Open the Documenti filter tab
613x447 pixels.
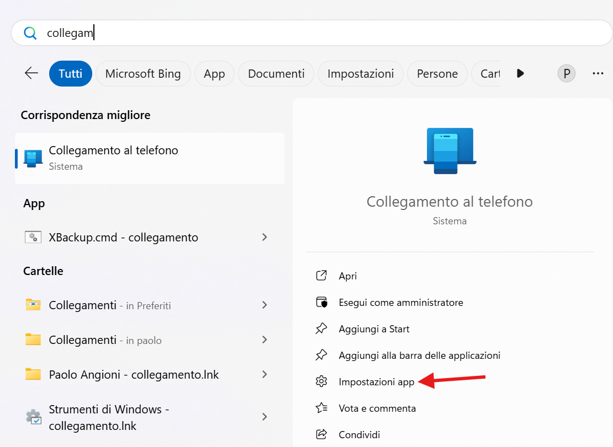pos(276,73)
